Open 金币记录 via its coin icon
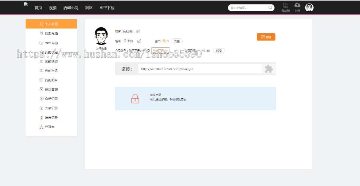 pyautogui.click(x=41, y=99)
